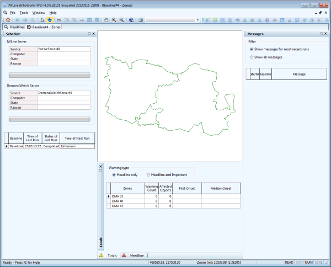Image resolution: width=331 pixels, height=267 pixels.
Task: Click the Back arrow toolbar icon
Action: point(18,20)
